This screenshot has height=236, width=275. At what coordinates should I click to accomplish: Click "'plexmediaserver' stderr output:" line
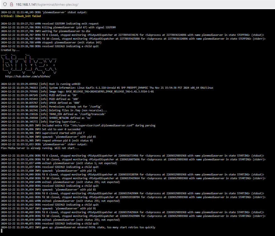click(x=44, y=144)
